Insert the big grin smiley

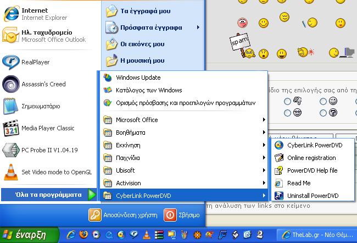[x=282, y=54]
